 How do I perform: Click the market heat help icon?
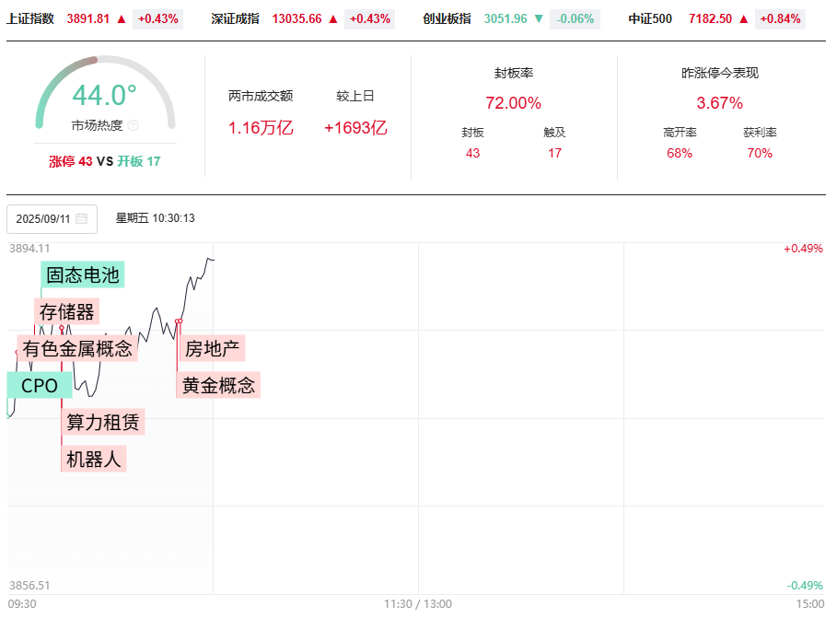tap(134, 126)
